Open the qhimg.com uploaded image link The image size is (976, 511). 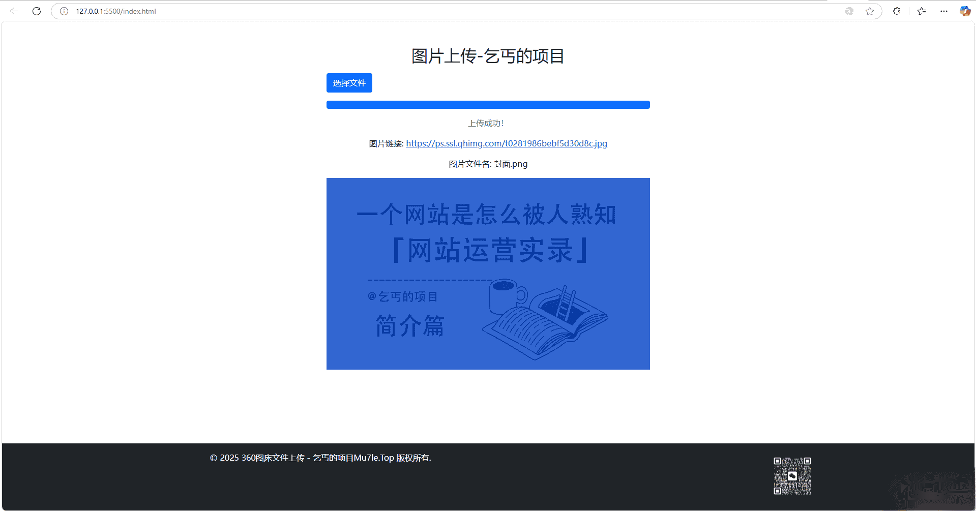(506, 143)
